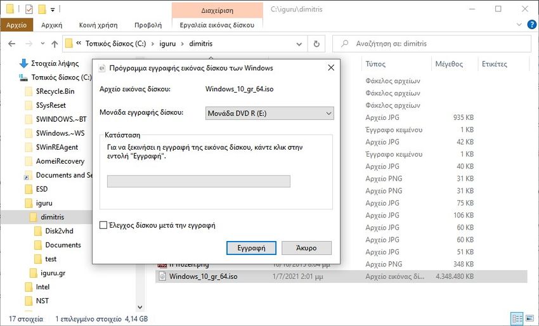
Task: Select the Διαχείριση contextual tab header
Action: click(x=218, y=10)
